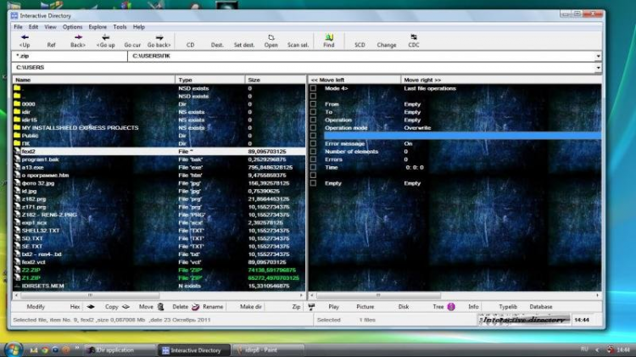Click the Go back toolbar icon
Screen dimensions: 636x357
[159, 37]
